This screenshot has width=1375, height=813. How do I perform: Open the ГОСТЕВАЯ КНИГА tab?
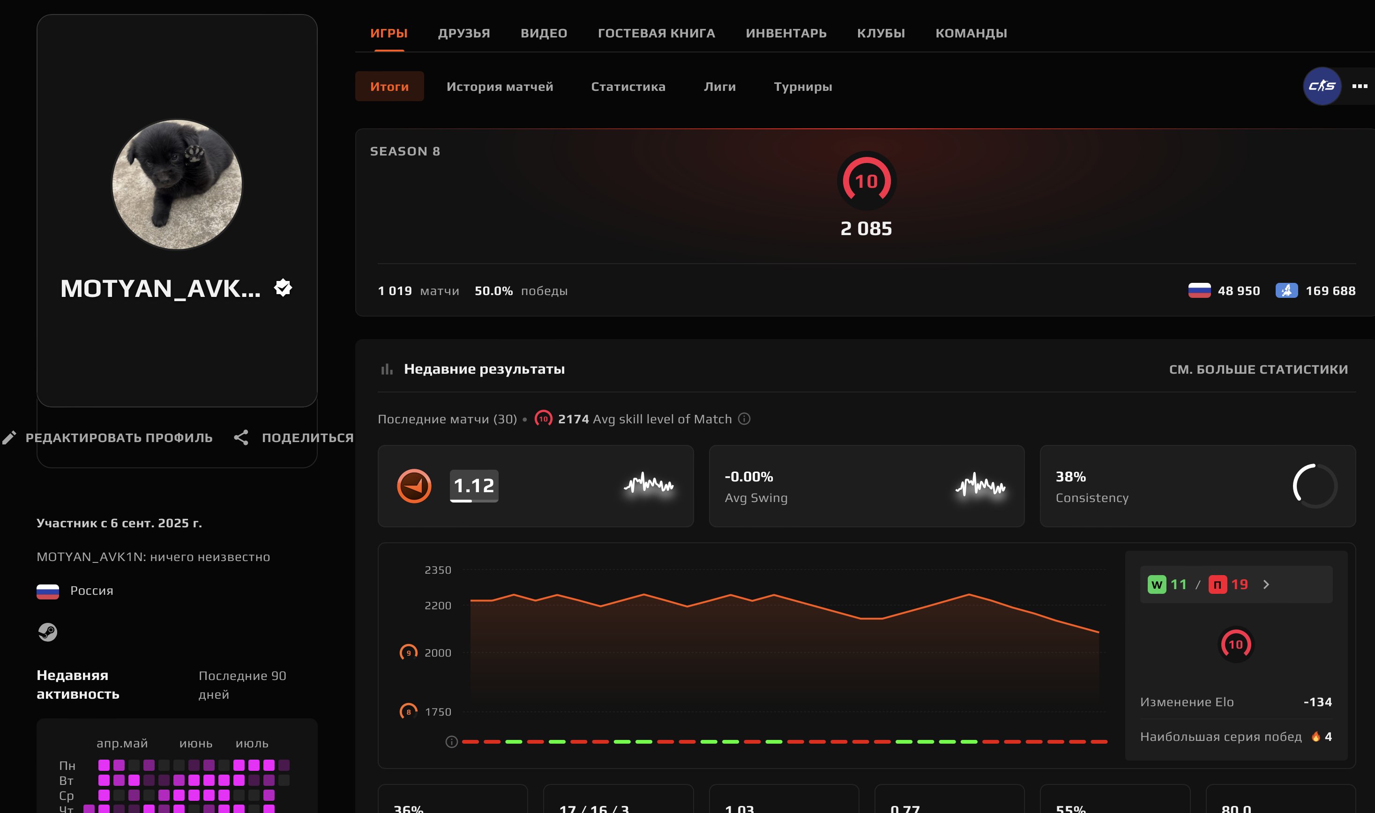pyautogui.click(x=656, y=33)
